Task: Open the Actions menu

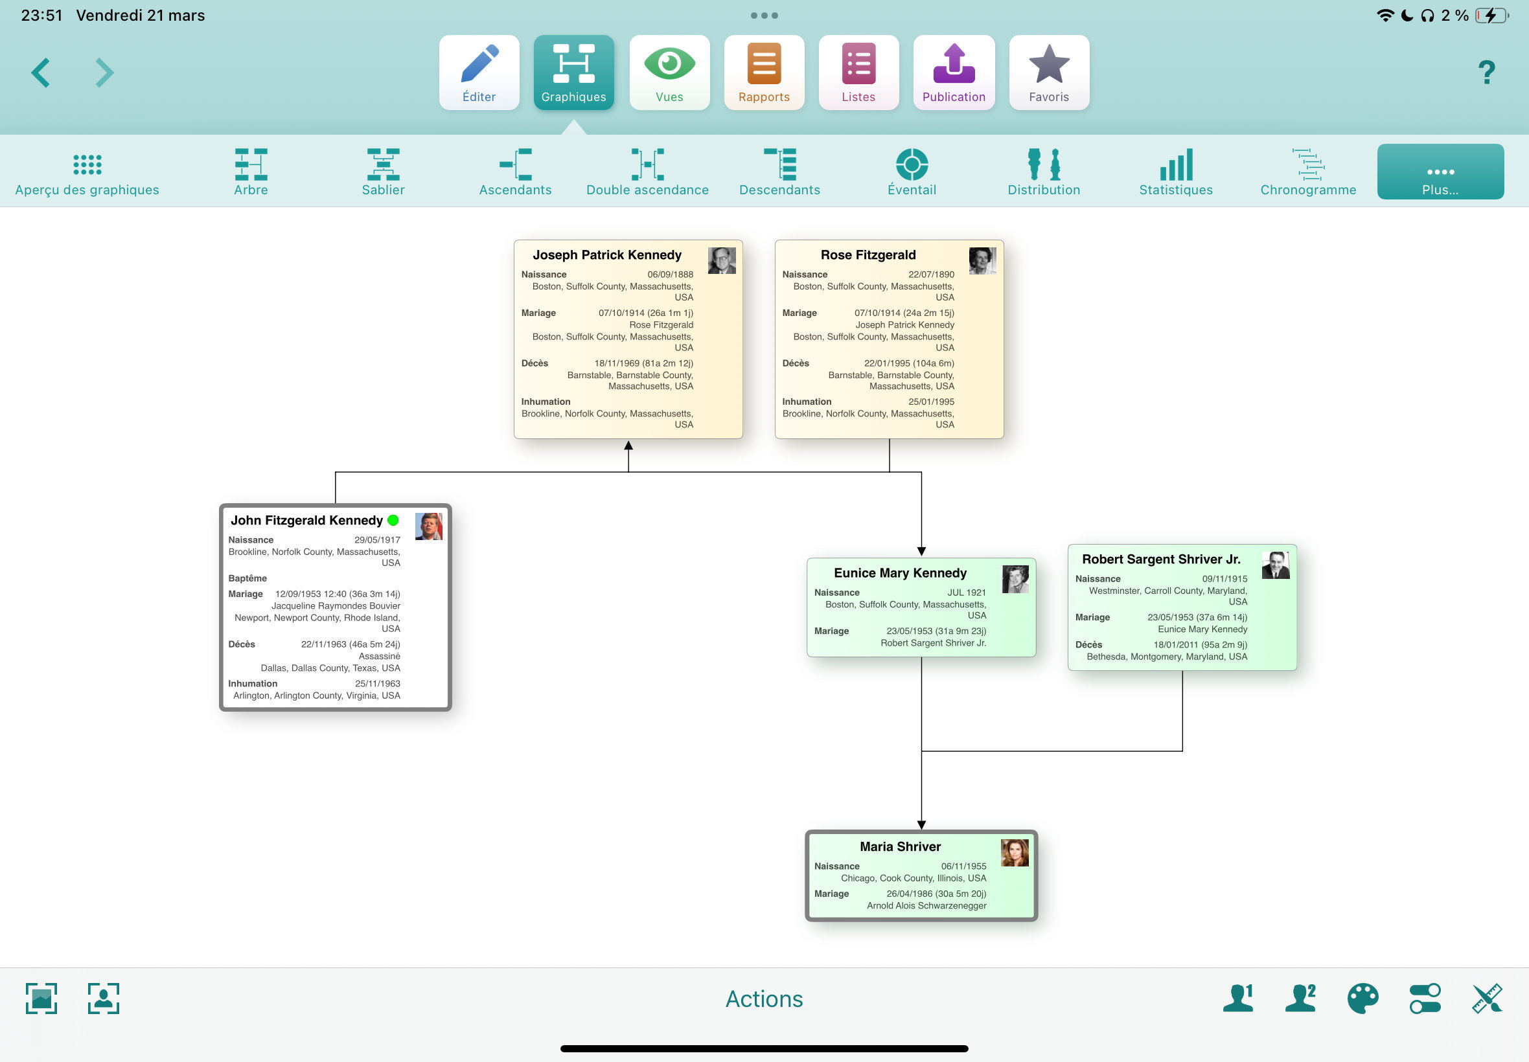Action: coord(764,999)
